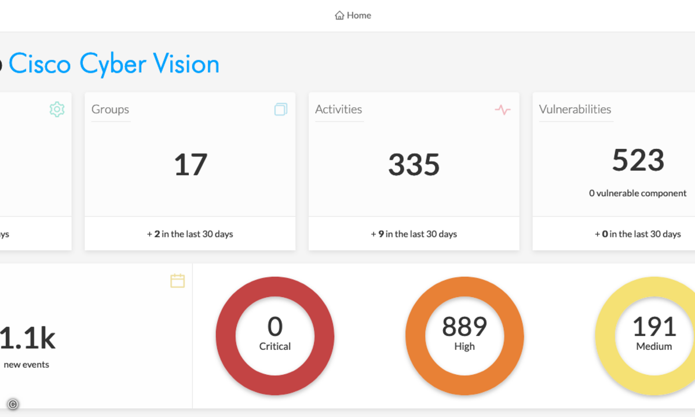This screenshot has height=417, width=695.
Task: Click '+ 9 in the last 30 days'
Action: coord(414,235)
